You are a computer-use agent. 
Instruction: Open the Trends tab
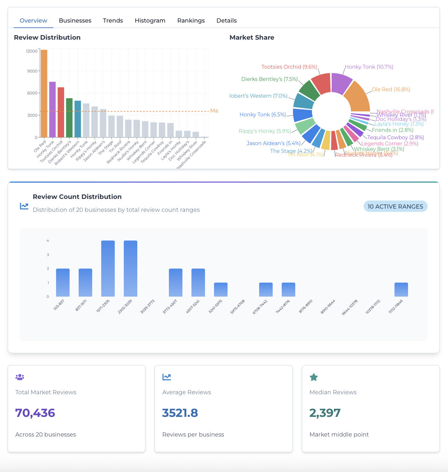(113, 21)
